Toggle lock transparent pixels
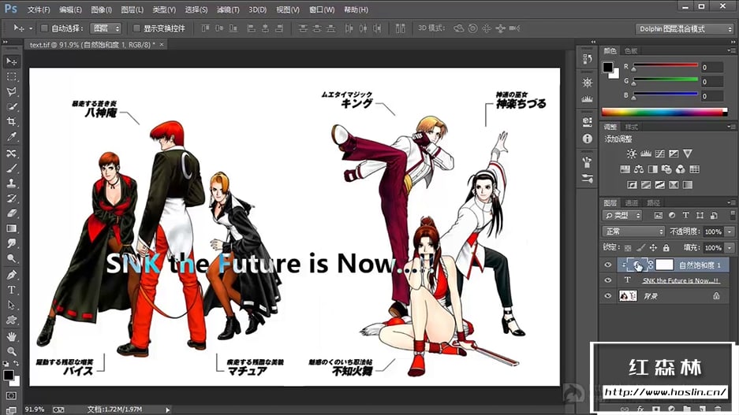Image resolution: width=739 pixels, height=415 pixels. (628, 247)
